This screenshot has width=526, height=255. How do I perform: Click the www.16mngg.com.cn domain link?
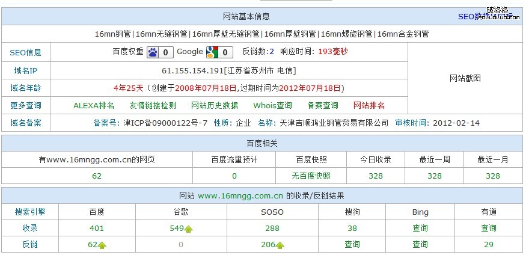click(x=240, y=196)
